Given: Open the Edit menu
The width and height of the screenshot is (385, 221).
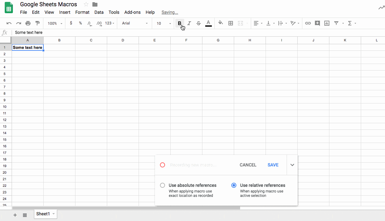Looking at the screenshot, I should point(36,12).
